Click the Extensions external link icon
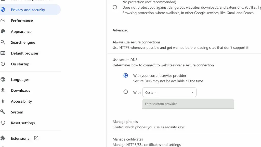The width and height of the screenshot is (261, 147). click(x=36, y=138)
